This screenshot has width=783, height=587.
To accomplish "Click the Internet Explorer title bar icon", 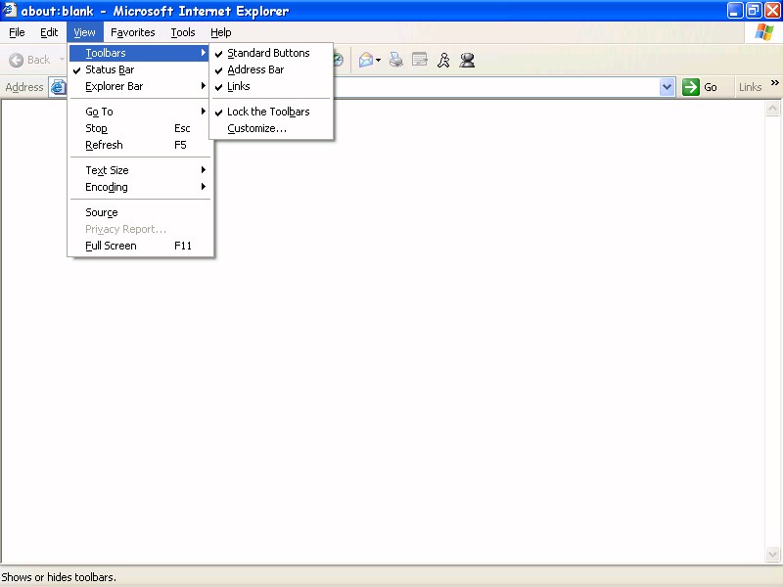I will tap(9, 11).
